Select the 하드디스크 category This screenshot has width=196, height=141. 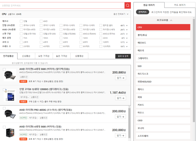pos(163,74)
